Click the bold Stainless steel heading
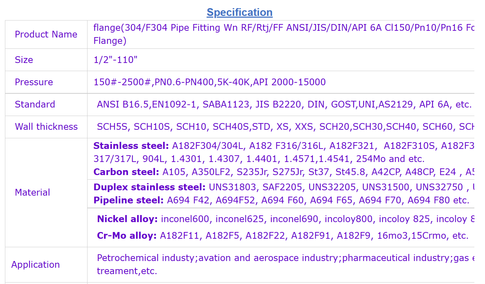Viewport: 485px width, 284px height. click(x=131, y=146)
